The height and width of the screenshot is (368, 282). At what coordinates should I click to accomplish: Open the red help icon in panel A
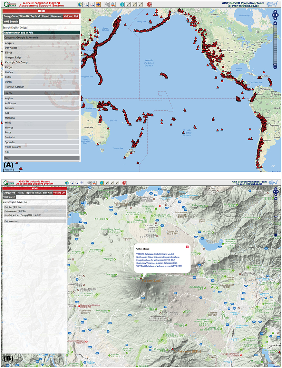(x=150, y=4)
